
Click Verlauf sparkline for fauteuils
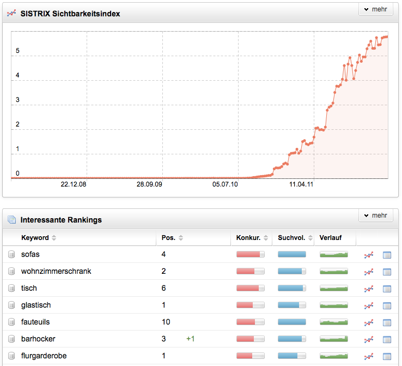point(333,322)
